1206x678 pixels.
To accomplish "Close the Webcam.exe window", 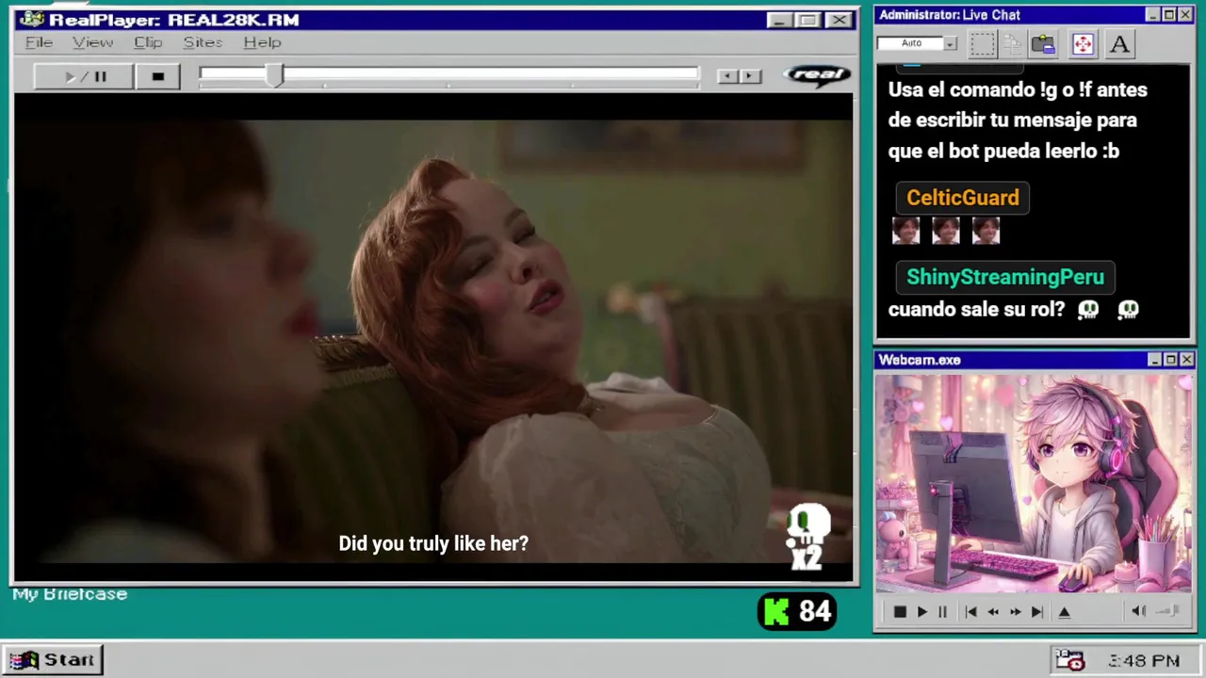I will [x=1187, y=360].
